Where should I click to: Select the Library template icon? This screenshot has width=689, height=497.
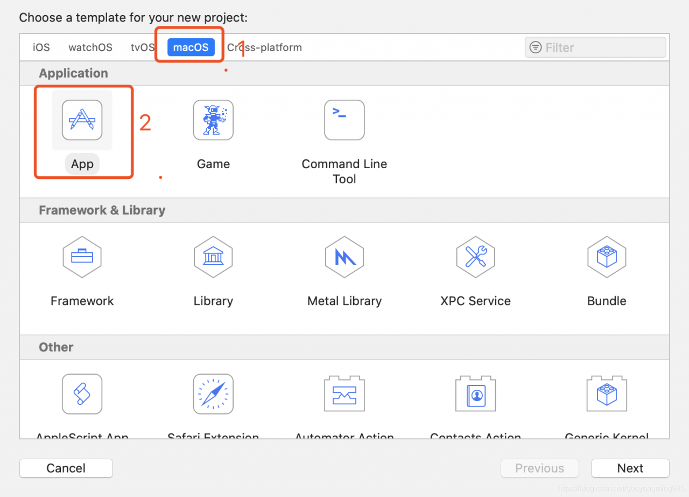point(213,257)
